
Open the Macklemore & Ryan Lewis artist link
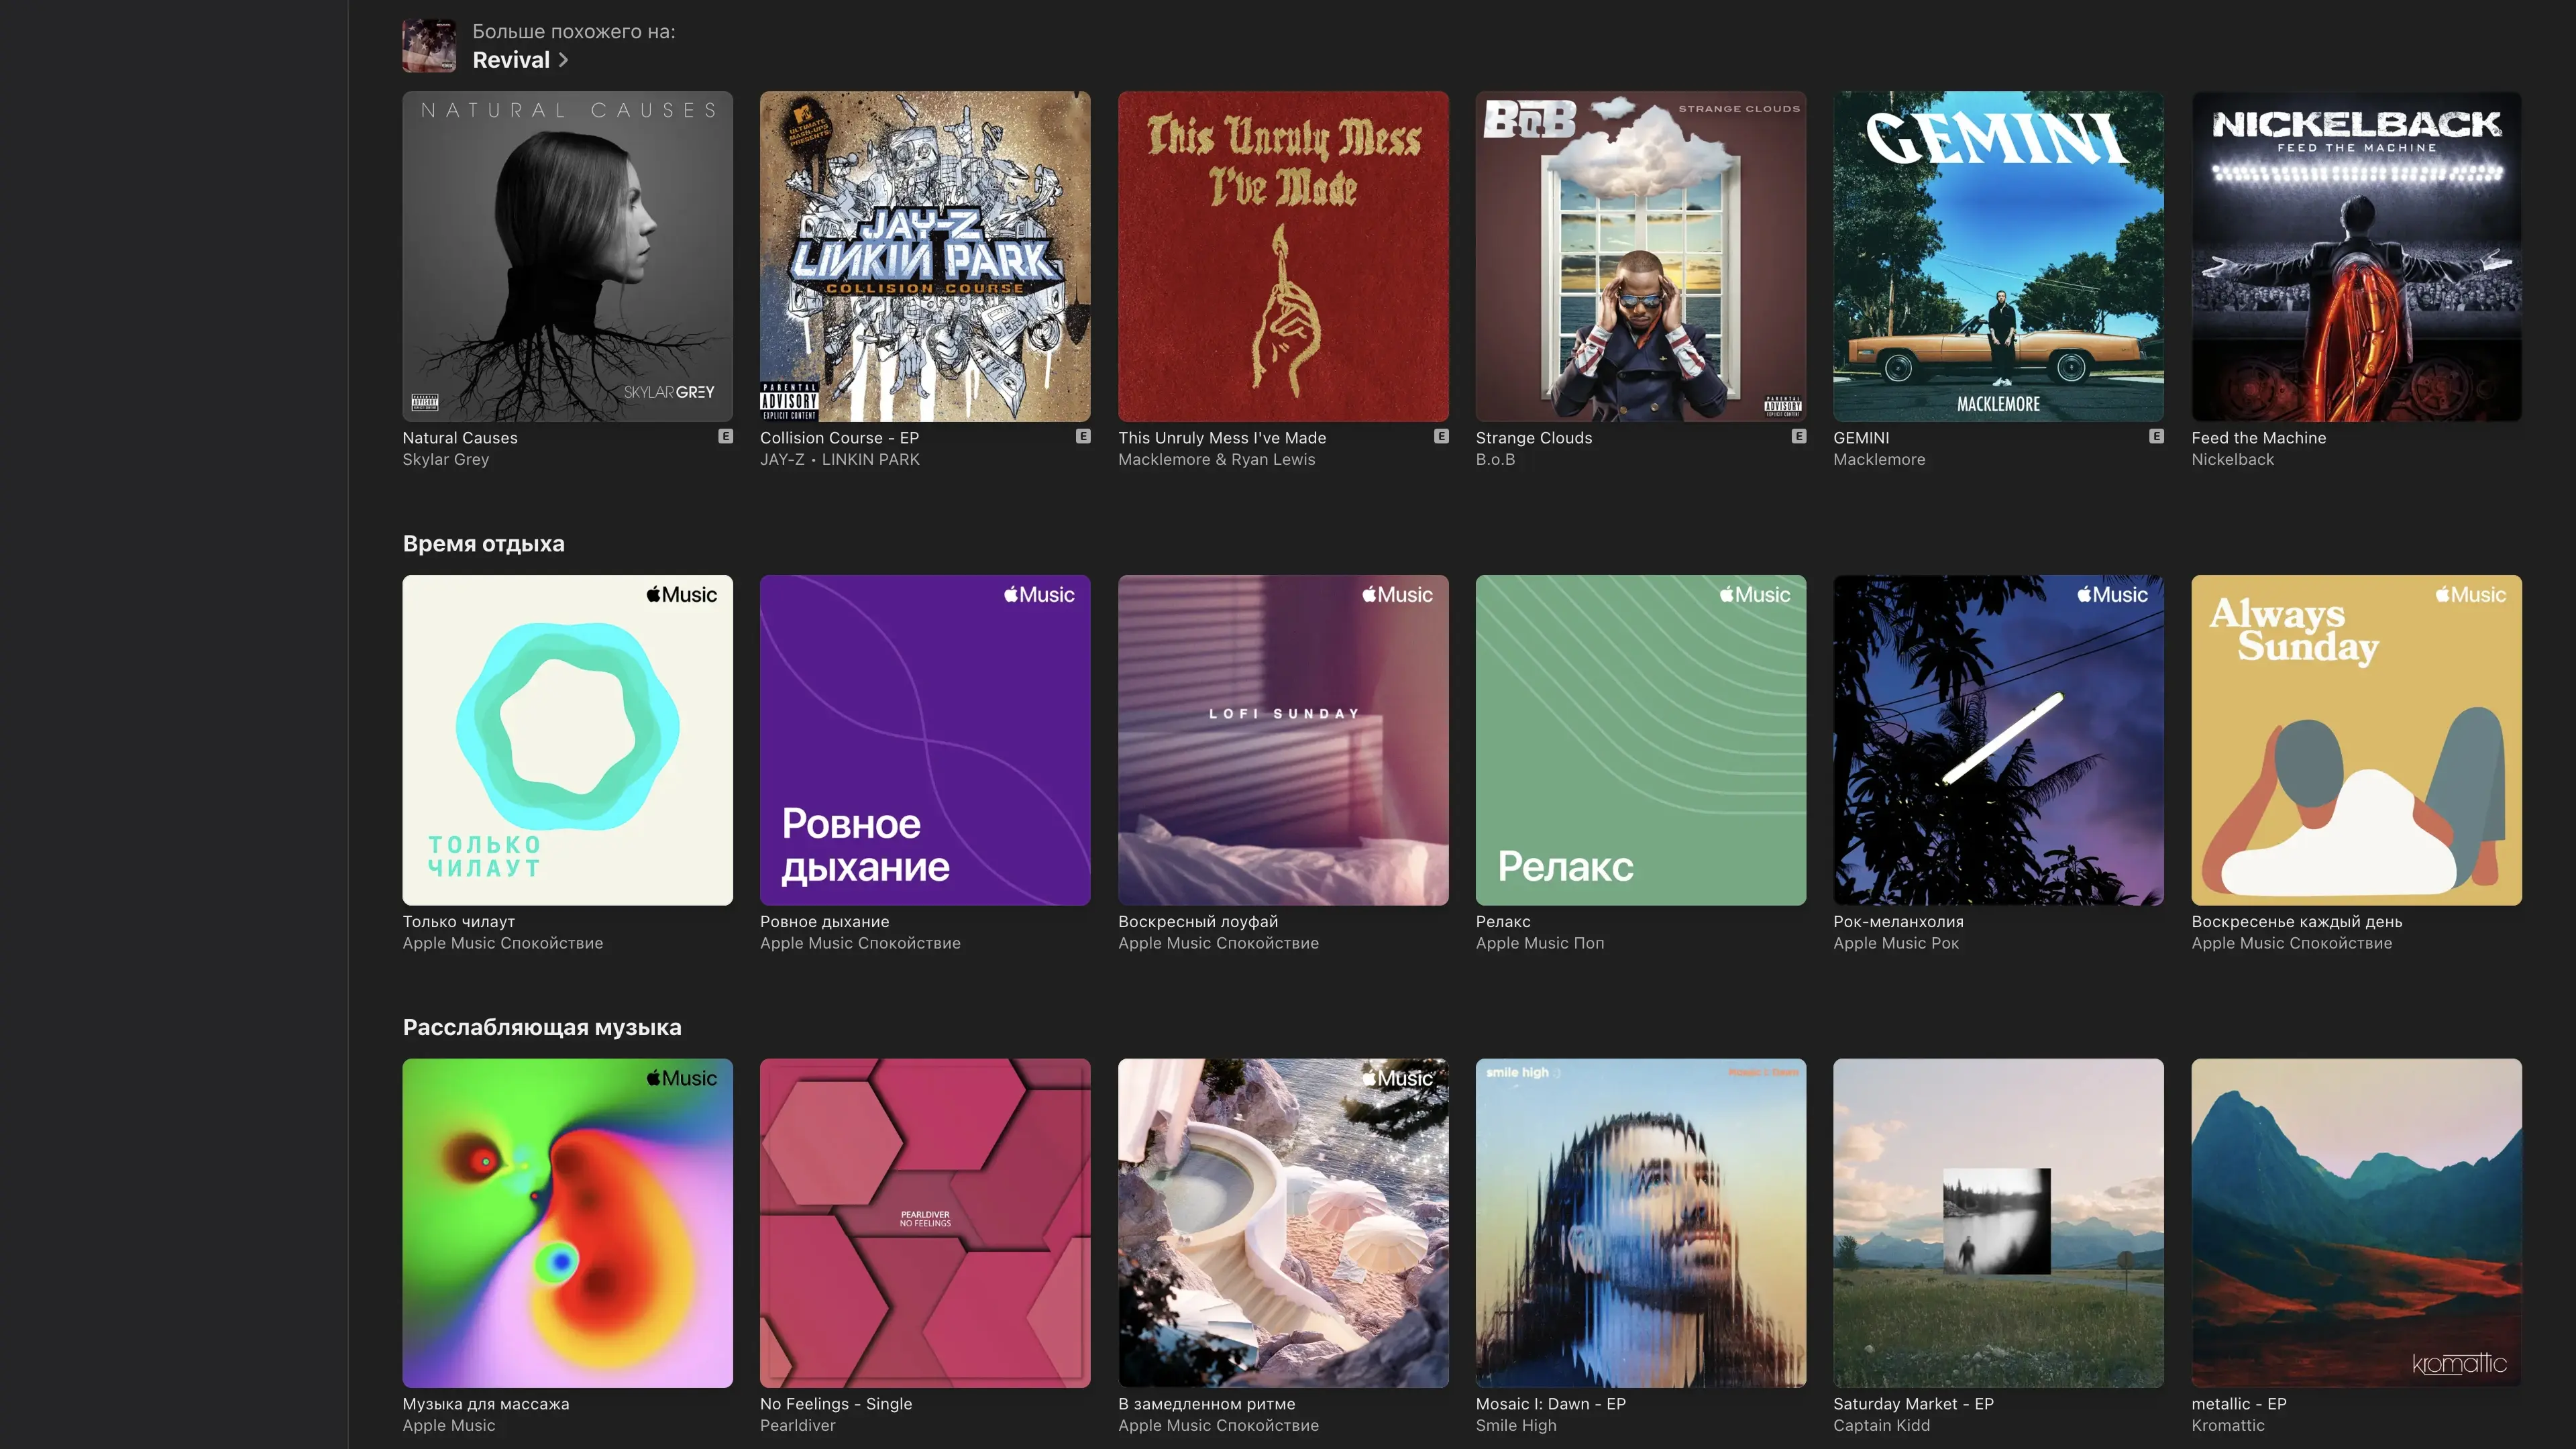1216,460
